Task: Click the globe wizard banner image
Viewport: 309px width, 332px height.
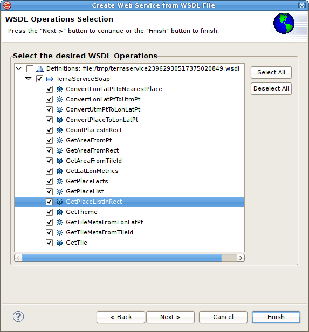Action: tap(284, 23)
